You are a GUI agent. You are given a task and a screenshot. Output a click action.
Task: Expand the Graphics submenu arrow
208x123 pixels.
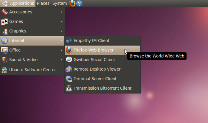point(61,31)
